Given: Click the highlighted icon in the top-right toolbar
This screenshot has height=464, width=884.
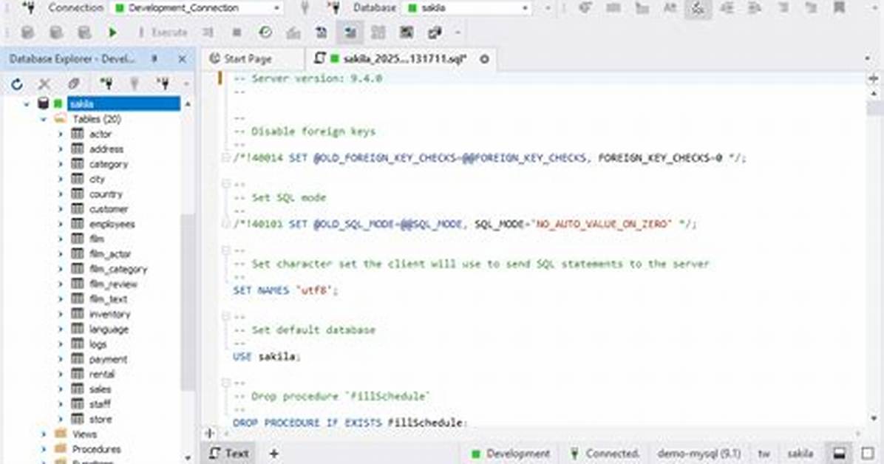Looking at the screenshot, I should [698, 8].
